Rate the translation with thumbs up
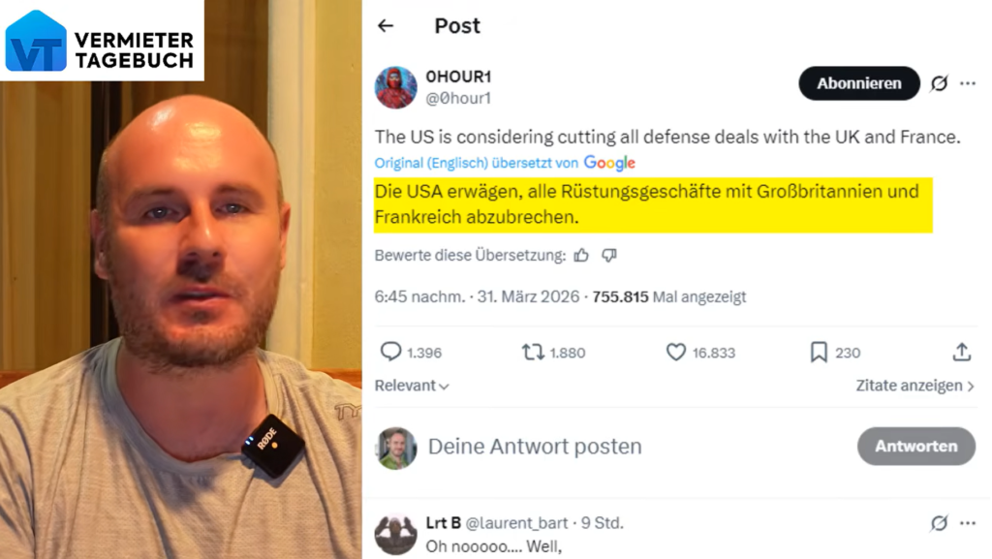The height and width of the screenshot is (559, 992). (581, 256)
